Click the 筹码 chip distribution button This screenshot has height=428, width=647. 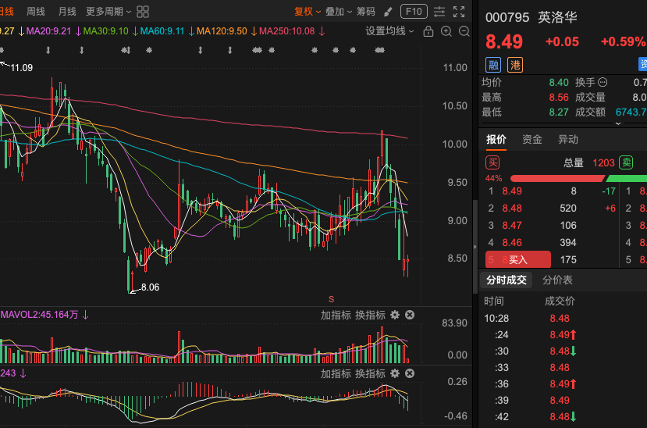tap(366, 12)
